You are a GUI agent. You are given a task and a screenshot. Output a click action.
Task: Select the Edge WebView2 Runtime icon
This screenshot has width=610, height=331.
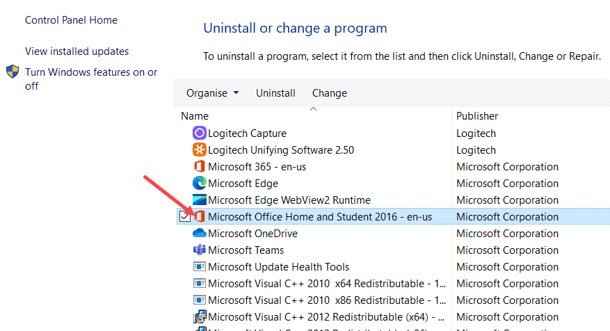point(199,200)
